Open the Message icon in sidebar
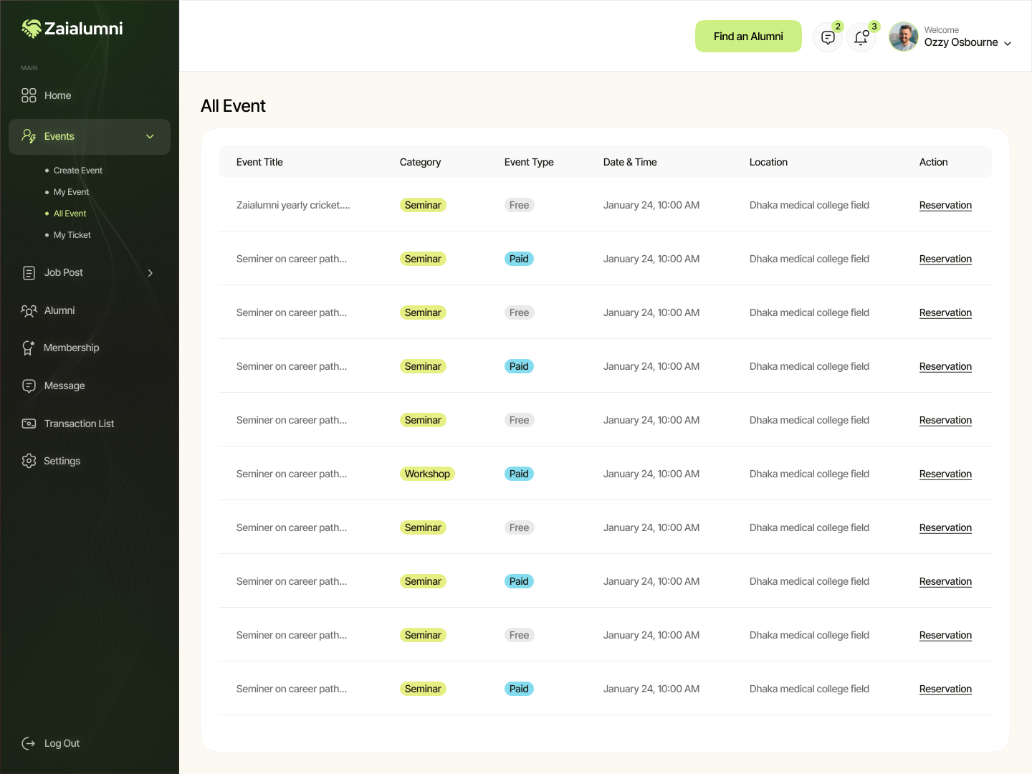This screenshot has height=774, width=1032. (x=29, y=386)
